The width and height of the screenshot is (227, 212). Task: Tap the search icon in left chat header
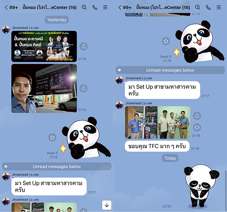pyautogui.click(x=84, y=7)
